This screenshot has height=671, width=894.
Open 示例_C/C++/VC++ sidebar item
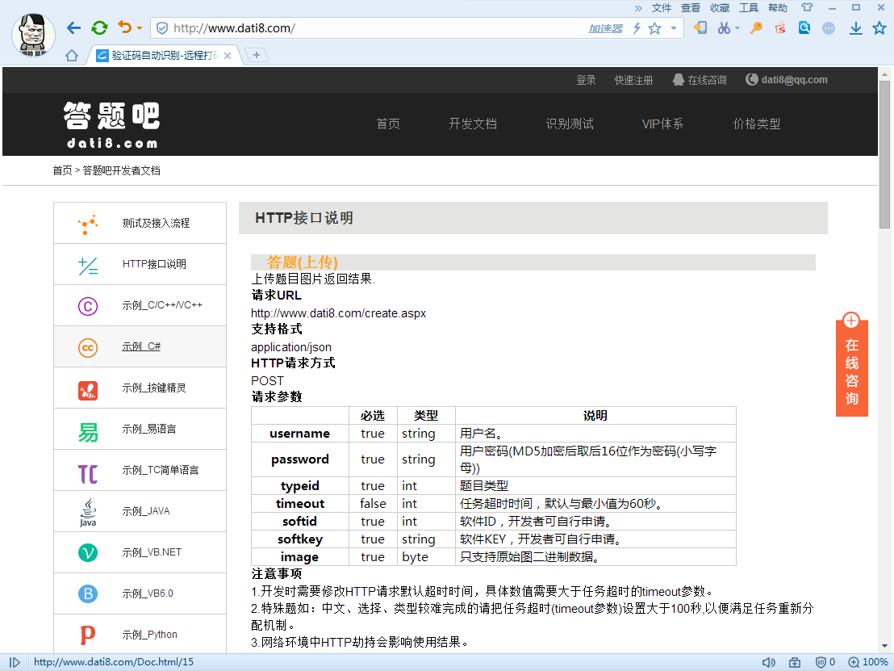[140, 305]
